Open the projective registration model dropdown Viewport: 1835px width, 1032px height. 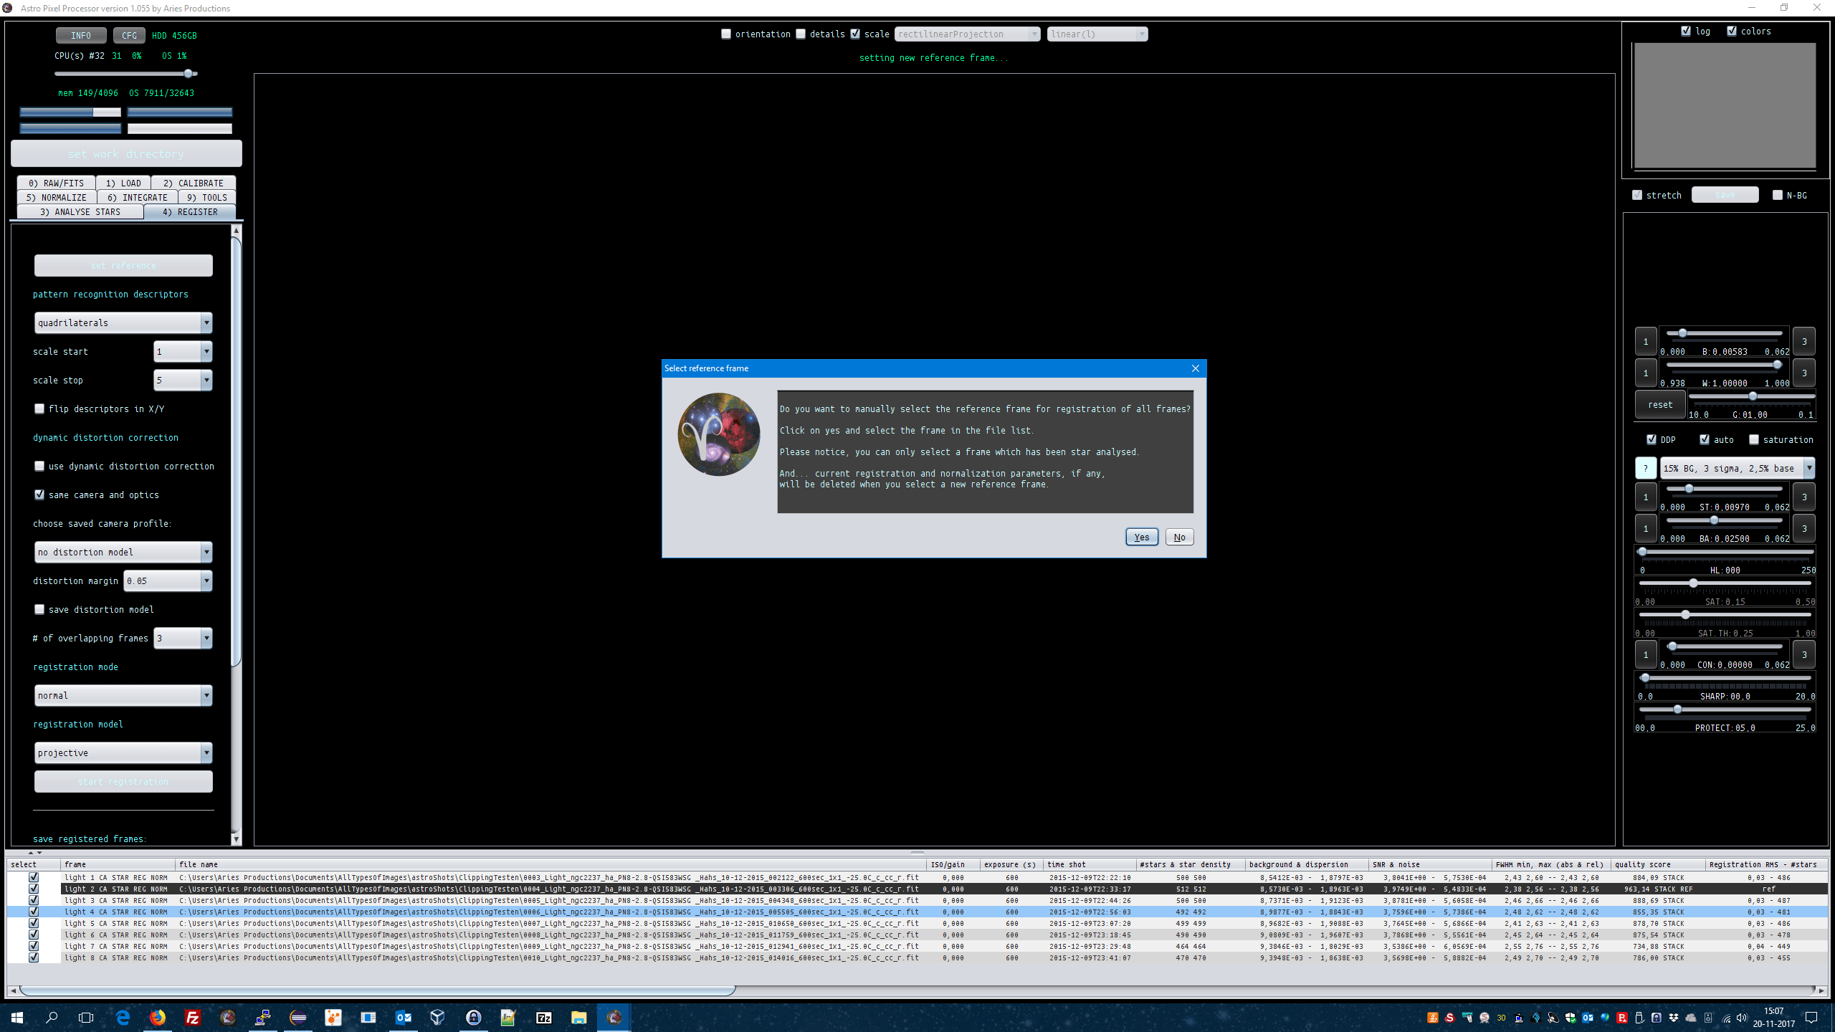tap(206, 753)
